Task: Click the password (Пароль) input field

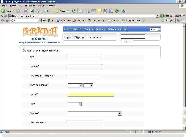Action: click(86, 67)
